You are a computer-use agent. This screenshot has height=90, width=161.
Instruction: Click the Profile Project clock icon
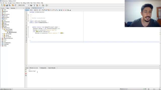[x=47, y=5]
